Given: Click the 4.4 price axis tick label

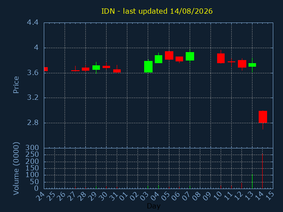Looking at the screenshot, I should coord(33,23).
